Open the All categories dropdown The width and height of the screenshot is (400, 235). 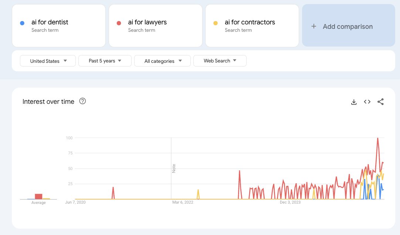point(162,61)
